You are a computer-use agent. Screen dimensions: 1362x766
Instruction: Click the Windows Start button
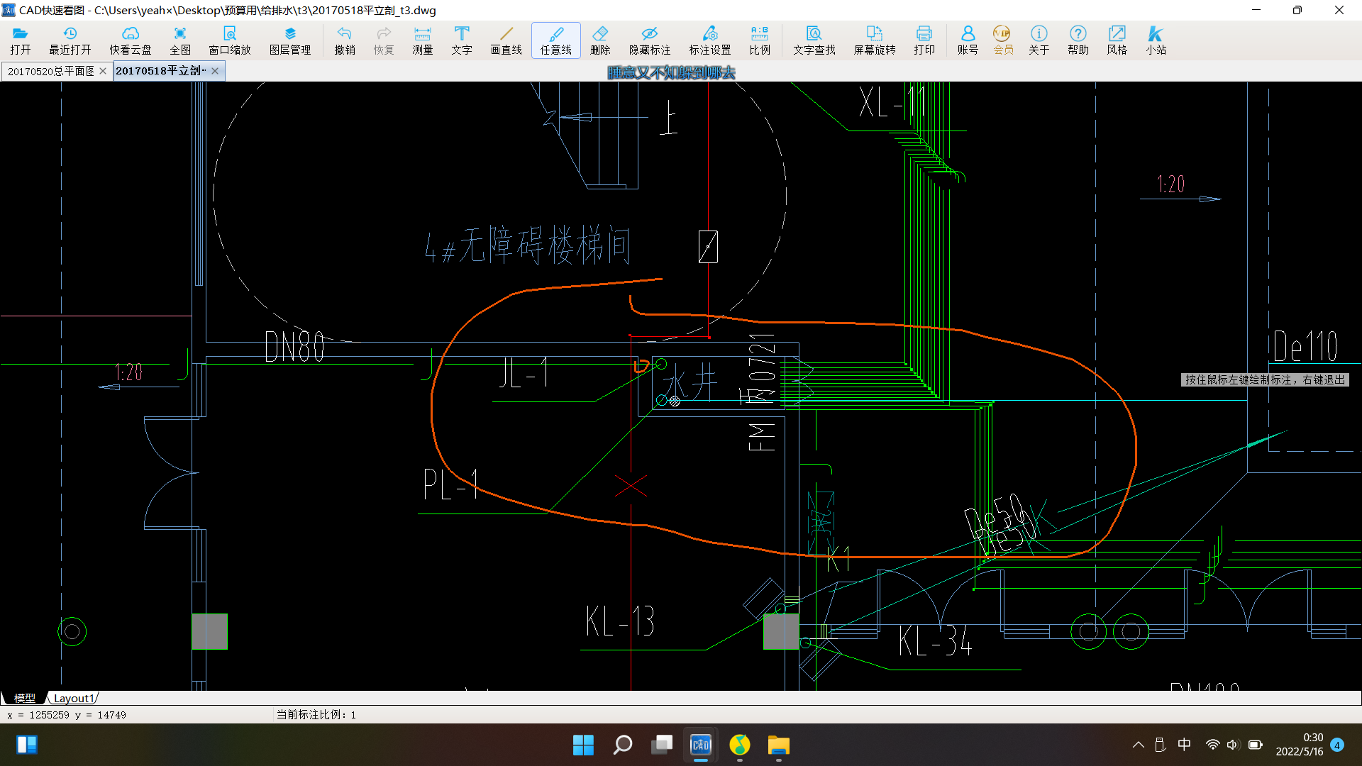click(583, 745)
